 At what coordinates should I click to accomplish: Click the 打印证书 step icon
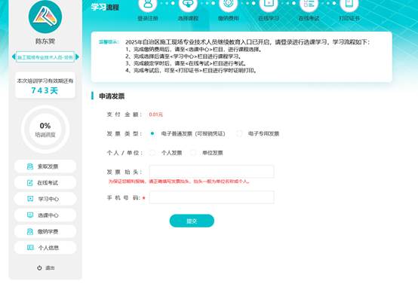[x=349, y=4]
